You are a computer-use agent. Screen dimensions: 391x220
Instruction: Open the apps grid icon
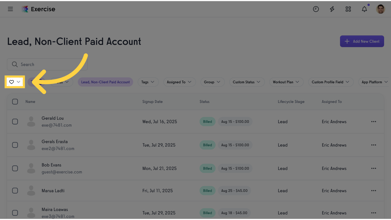pyautogui.click(x=348, y=9)
